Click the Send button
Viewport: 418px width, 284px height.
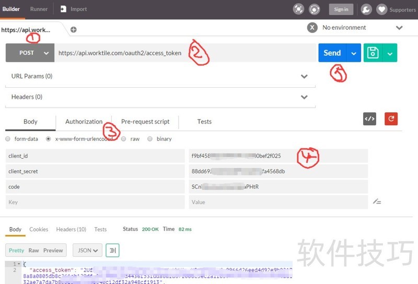click(332, 53)
